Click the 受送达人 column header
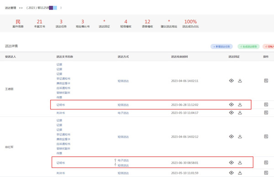This screenshot has width=274, height=177. [11, 57]
